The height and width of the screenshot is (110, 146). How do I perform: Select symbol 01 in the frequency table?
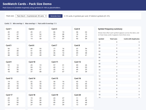pos(119,42)
